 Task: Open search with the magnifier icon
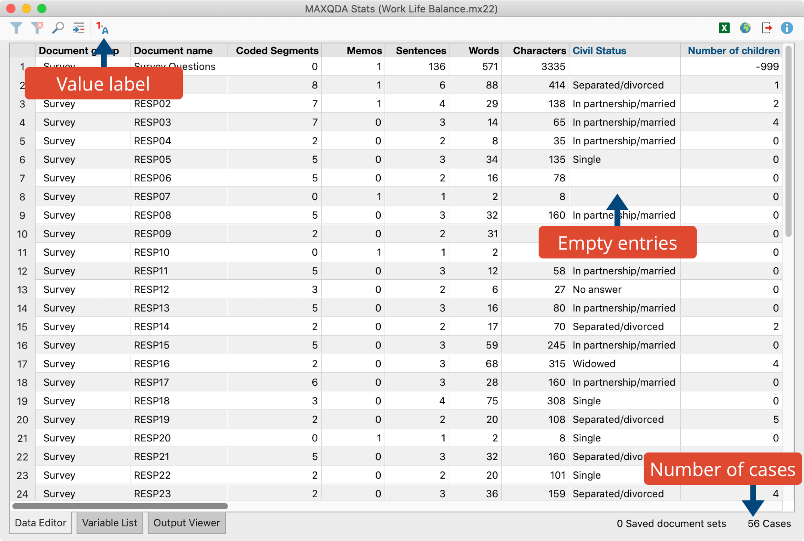coord(58,28)
